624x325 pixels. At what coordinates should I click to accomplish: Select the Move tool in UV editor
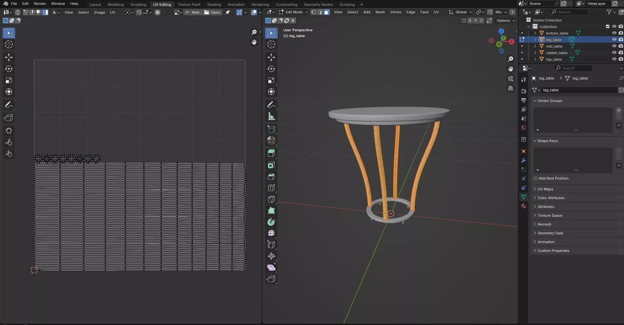(x=9, y=57)
